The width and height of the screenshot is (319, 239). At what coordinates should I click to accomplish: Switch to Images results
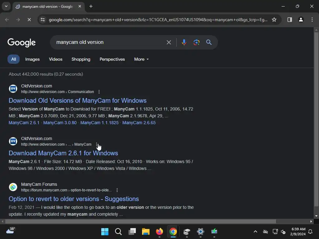point(32,59)
